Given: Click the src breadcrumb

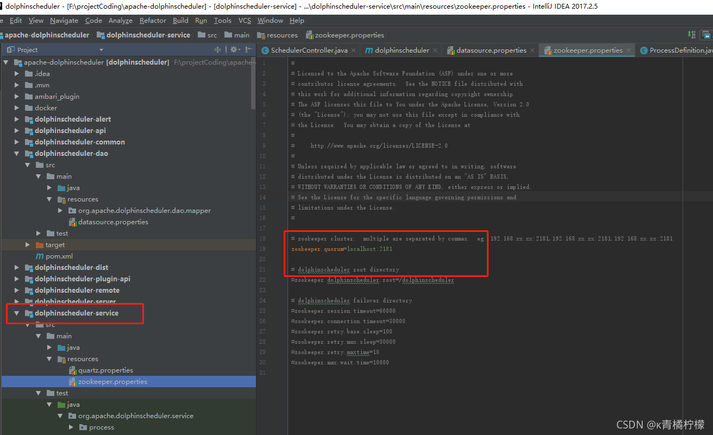Looking at the screenshot, I should click(x=208, y=35).
